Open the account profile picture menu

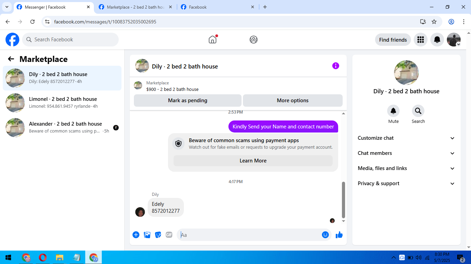click(x=454, y=40)
